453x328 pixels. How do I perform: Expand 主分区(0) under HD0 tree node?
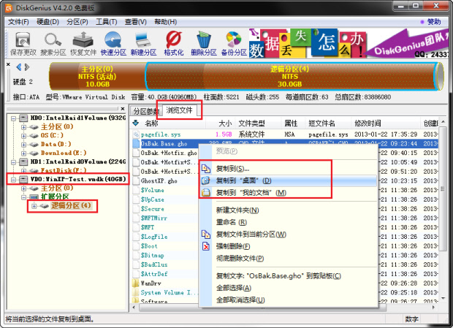pos(23,127)
